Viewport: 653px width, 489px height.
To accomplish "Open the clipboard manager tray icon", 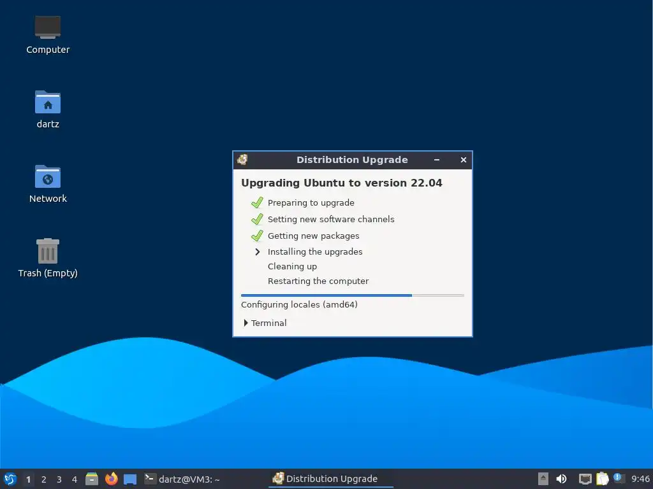I will (602, 479).
